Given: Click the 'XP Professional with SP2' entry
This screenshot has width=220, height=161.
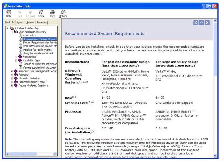Looking at the screenshot, I should coord(120,84).
